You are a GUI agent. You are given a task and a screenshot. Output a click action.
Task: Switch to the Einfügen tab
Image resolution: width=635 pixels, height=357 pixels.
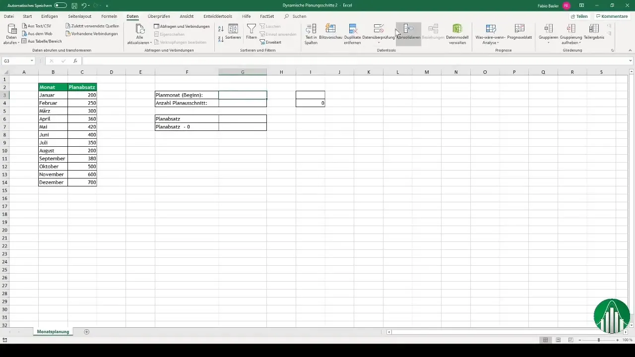50,16
